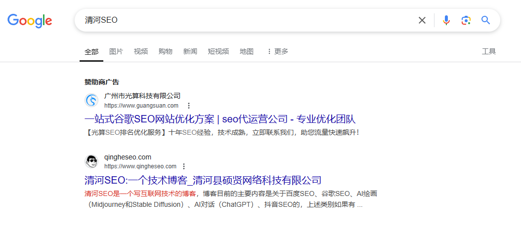Switch to the 图片 tab
521x233 pixels.
click(x=116, y=51)
